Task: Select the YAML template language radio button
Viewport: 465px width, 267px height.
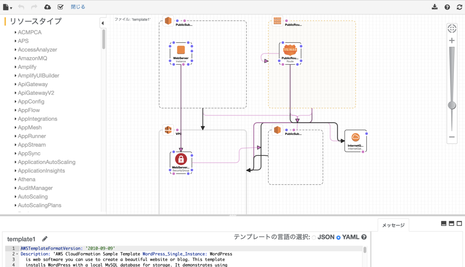Action: [338, 237]
